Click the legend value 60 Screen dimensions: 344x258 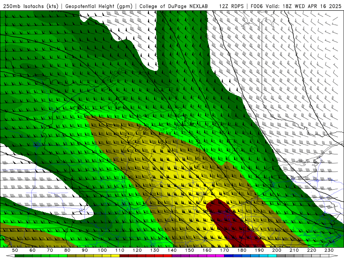click(x=33, y=250)
